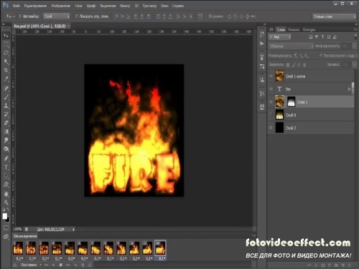Open the Шкала времени timeline tab
359x269 pixels.
point(25,236)
